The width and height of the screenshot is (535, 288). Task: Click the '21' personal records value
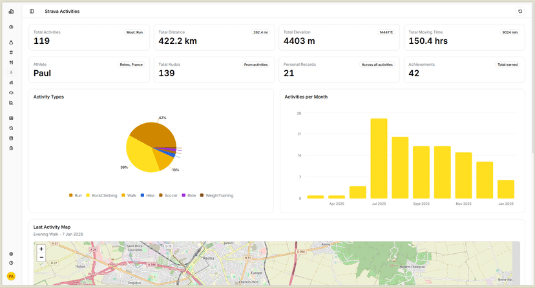(289, 73)
